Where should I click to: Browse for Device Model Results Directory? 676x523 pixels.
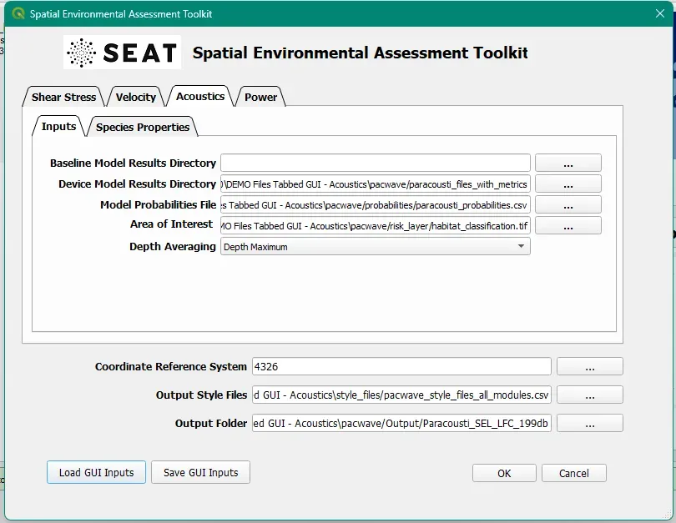568,184
